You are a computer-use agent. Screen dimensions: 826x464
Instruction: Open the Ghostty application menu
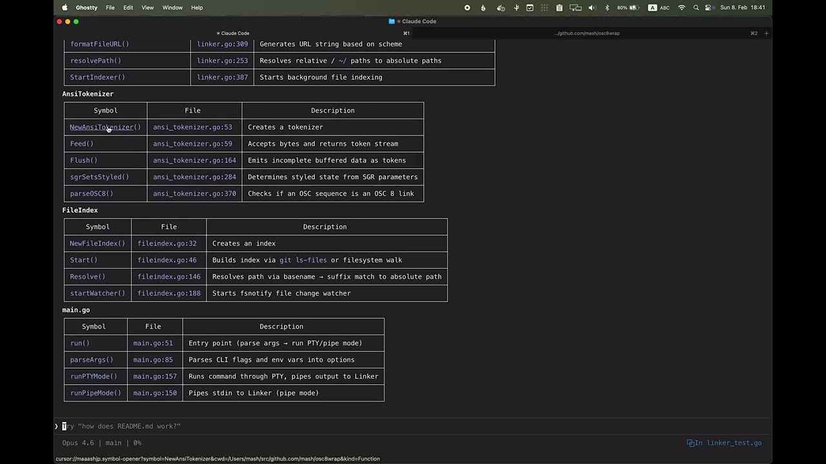click(x=86, y=8)
